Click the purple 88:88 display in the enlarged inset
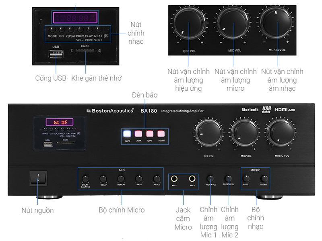 tap(75, 18)
